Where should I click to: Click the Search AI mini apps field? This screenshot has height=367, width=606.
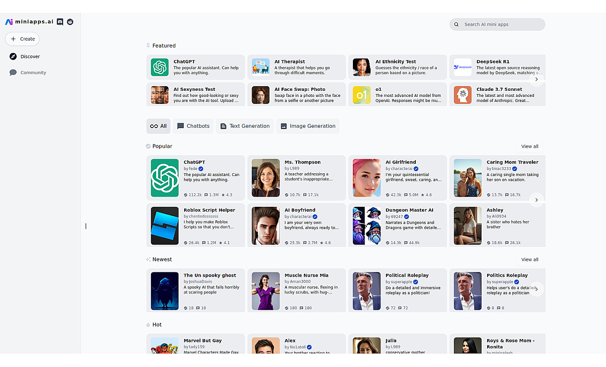tap(497, 24)
